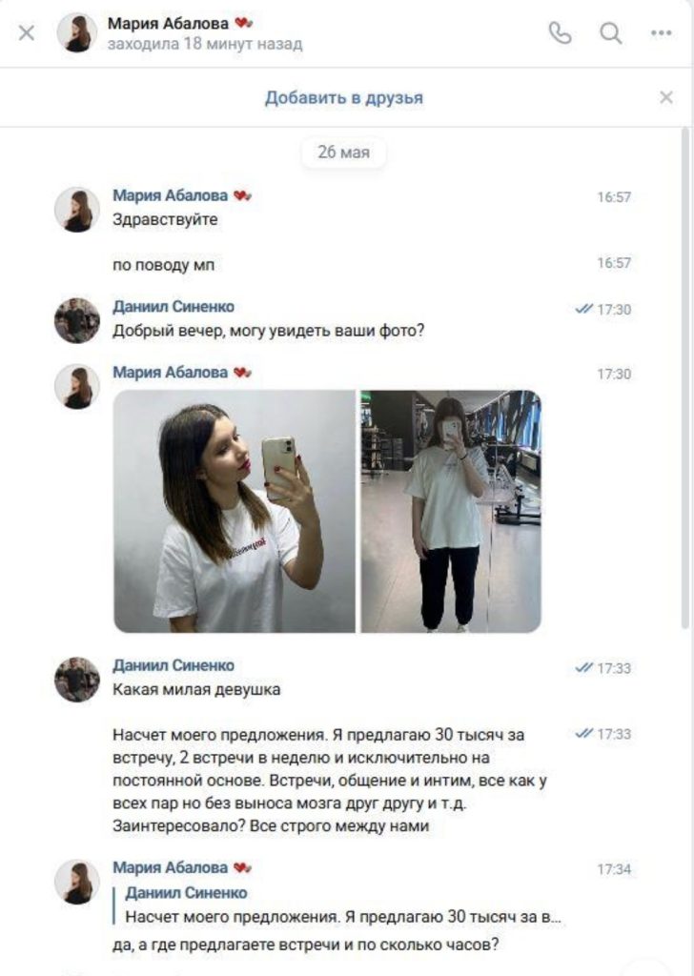
Task: Dismiss the Add to friends banner
Action: [666, 97]
